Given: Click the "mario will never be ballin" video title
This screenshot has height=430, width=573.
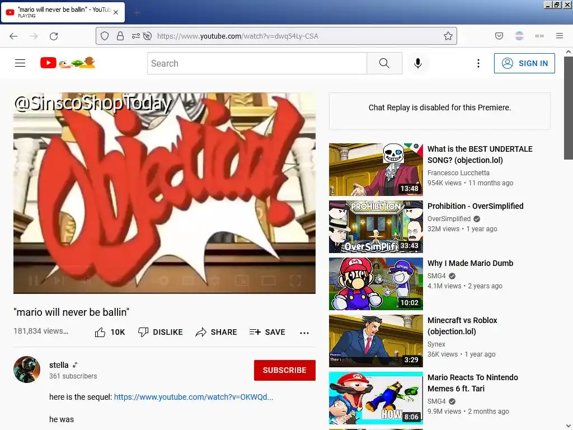Looking at the screenshot, I should [71, 312].
